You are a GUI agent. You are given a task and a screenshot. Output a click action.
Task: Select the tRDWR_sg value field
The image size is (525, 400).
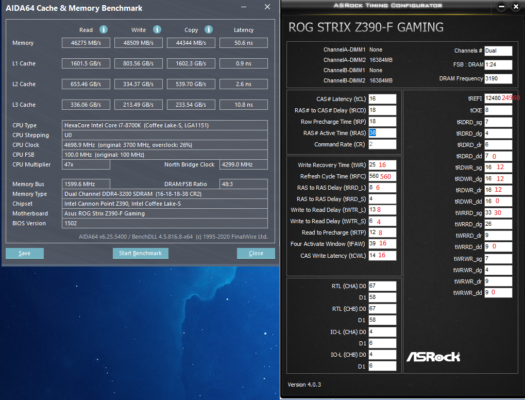click(498, 167)
